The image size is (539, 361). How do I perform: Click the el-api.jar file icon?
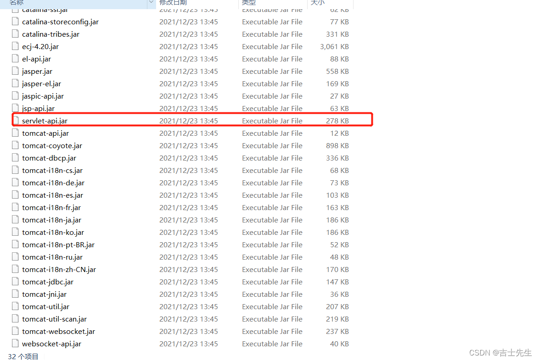coord(15,59)
